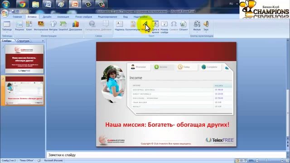This screenshot has height=163, width=290.
Task: Open the Office button menu
Action: 5,13
